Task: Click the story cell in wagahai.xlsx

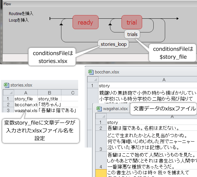Action: coord(152,122)
